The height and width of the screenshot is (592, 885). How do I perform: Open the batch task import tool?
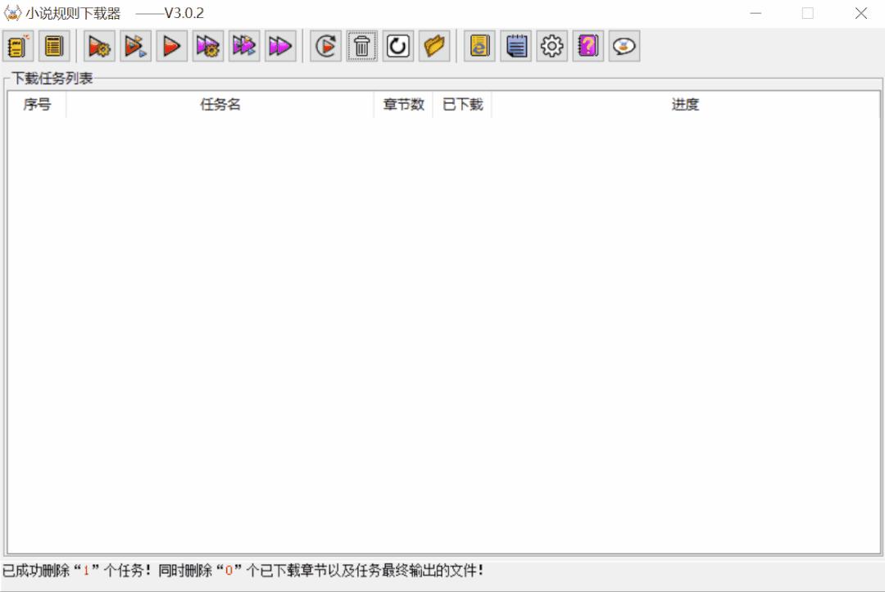(54, 46)
